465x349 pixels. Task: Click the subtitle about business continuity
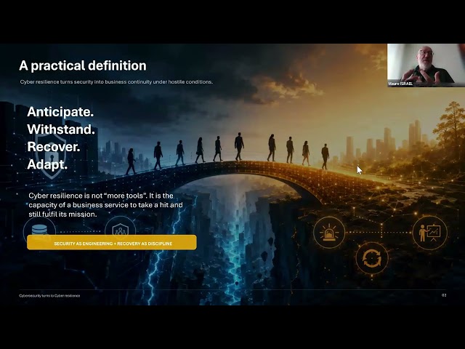pos(116,82)
